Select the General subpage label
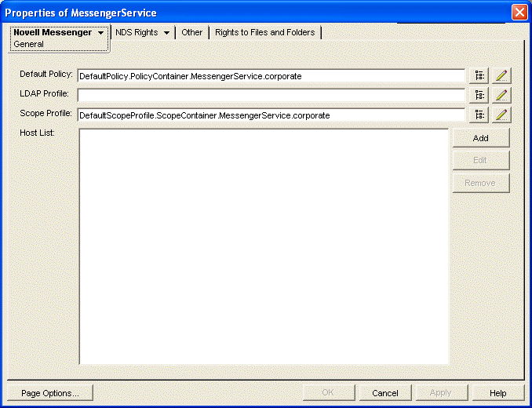Image resolution: width=532 pixels, height=408 pixels. (28, 45)
